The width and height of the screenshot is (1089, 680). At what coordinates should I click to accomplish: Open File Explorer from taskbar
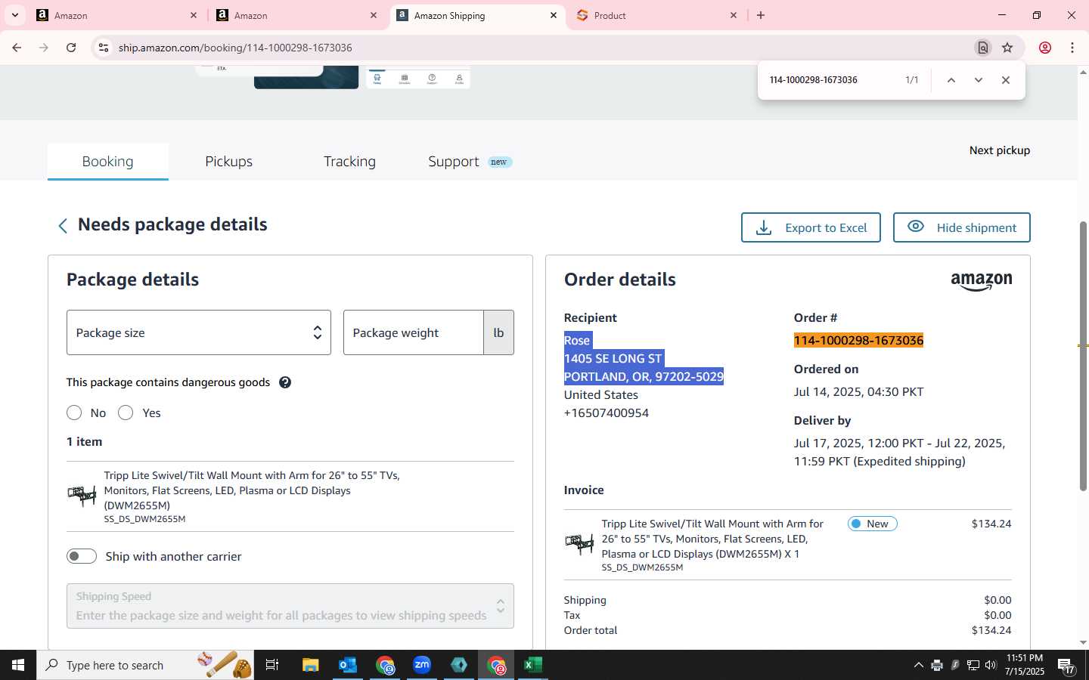311,665
